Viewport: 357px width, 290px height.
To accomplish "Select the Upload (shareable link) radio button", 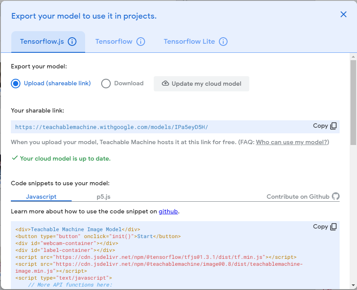I will tap(16, 84).
